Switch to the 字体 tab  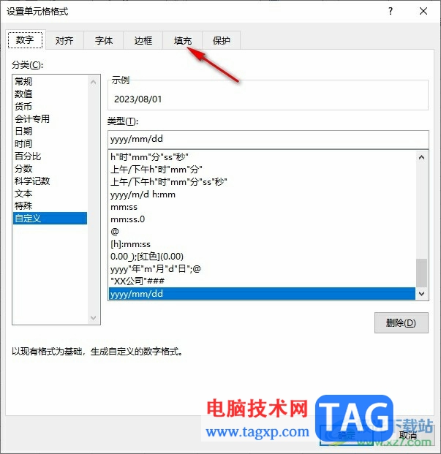[104, 40]
